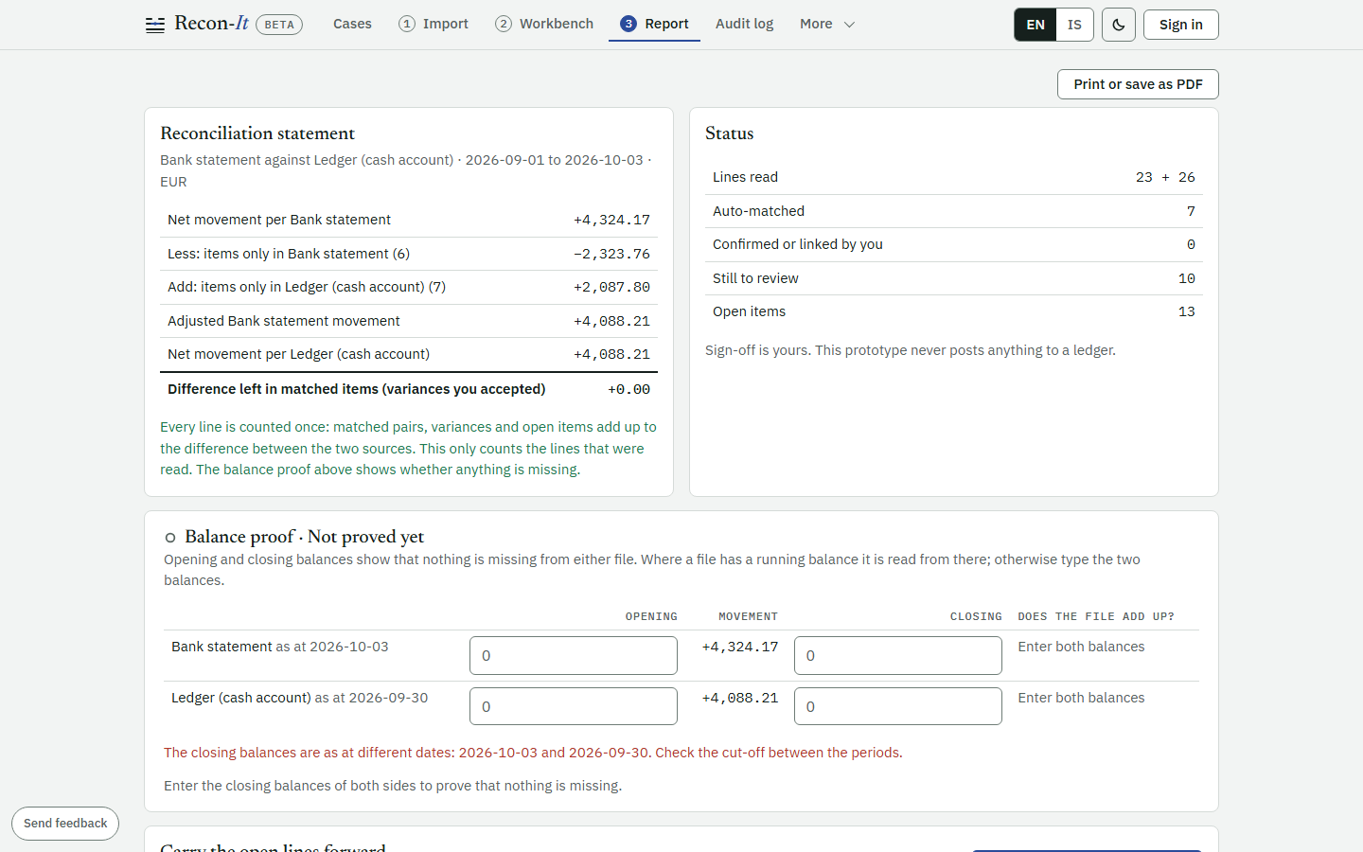Click Difference left in matched items row
1363x852 pixels.
tap(409, 389)
